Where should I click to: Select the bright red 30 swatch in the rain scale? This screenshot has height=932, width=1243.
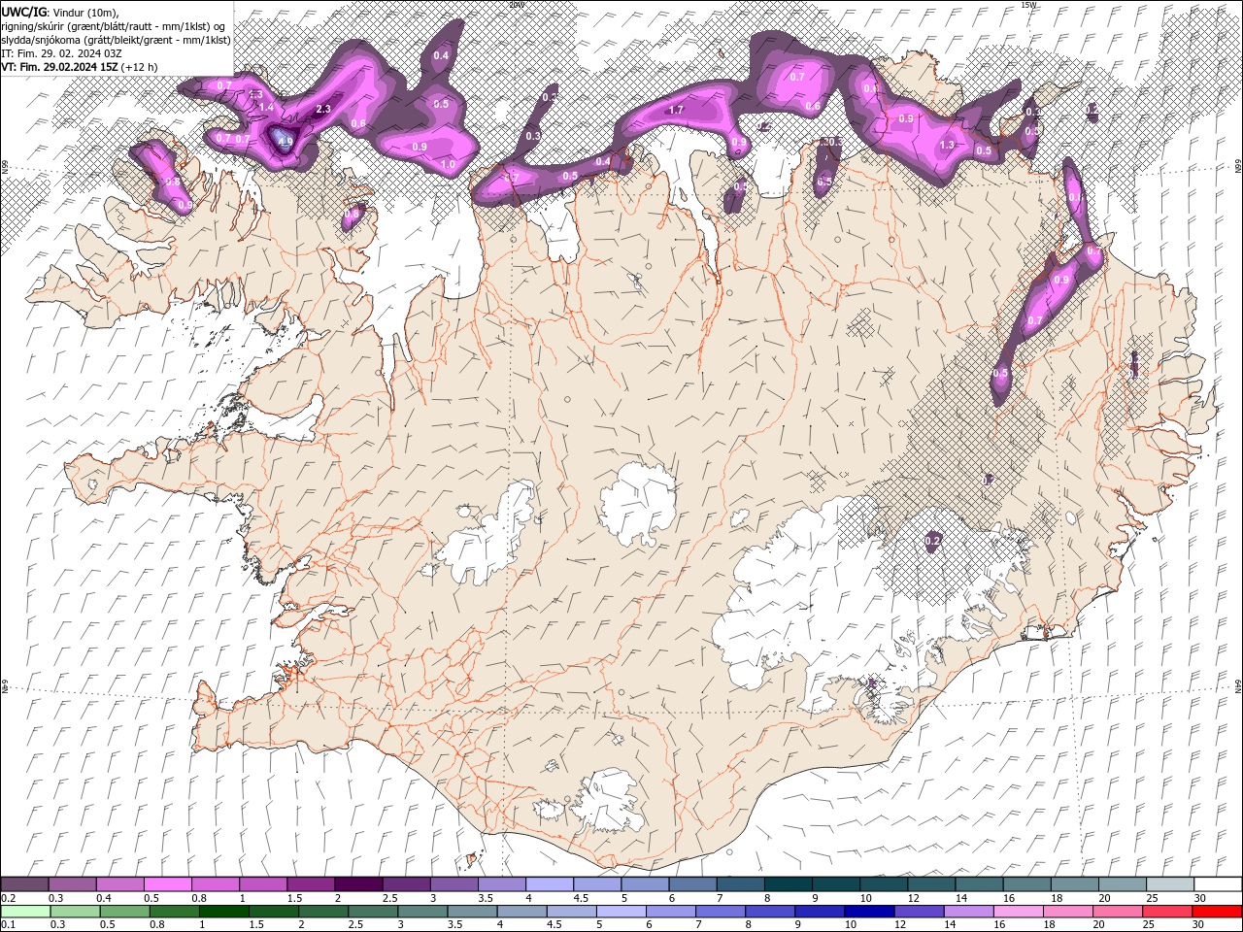click(1217, 912)
